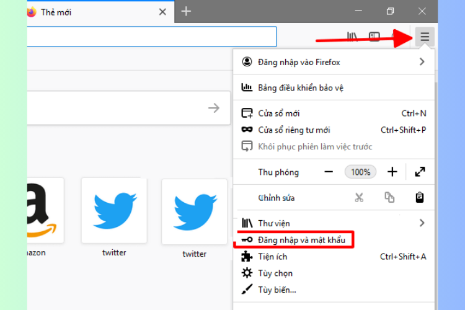
Task: Zoom in with the plus button
Action: point(392,172)
